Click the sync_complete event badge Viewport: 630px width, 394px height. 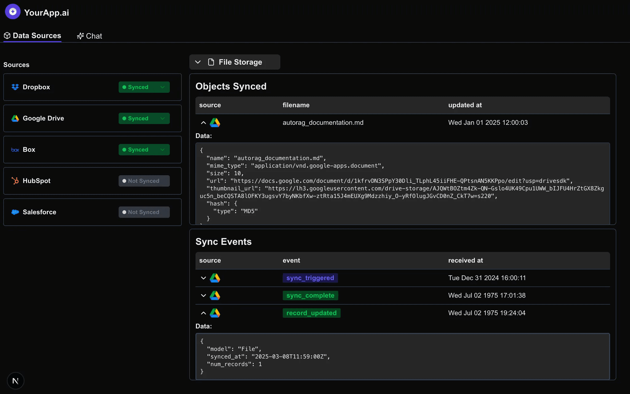(x=310, y=295)
